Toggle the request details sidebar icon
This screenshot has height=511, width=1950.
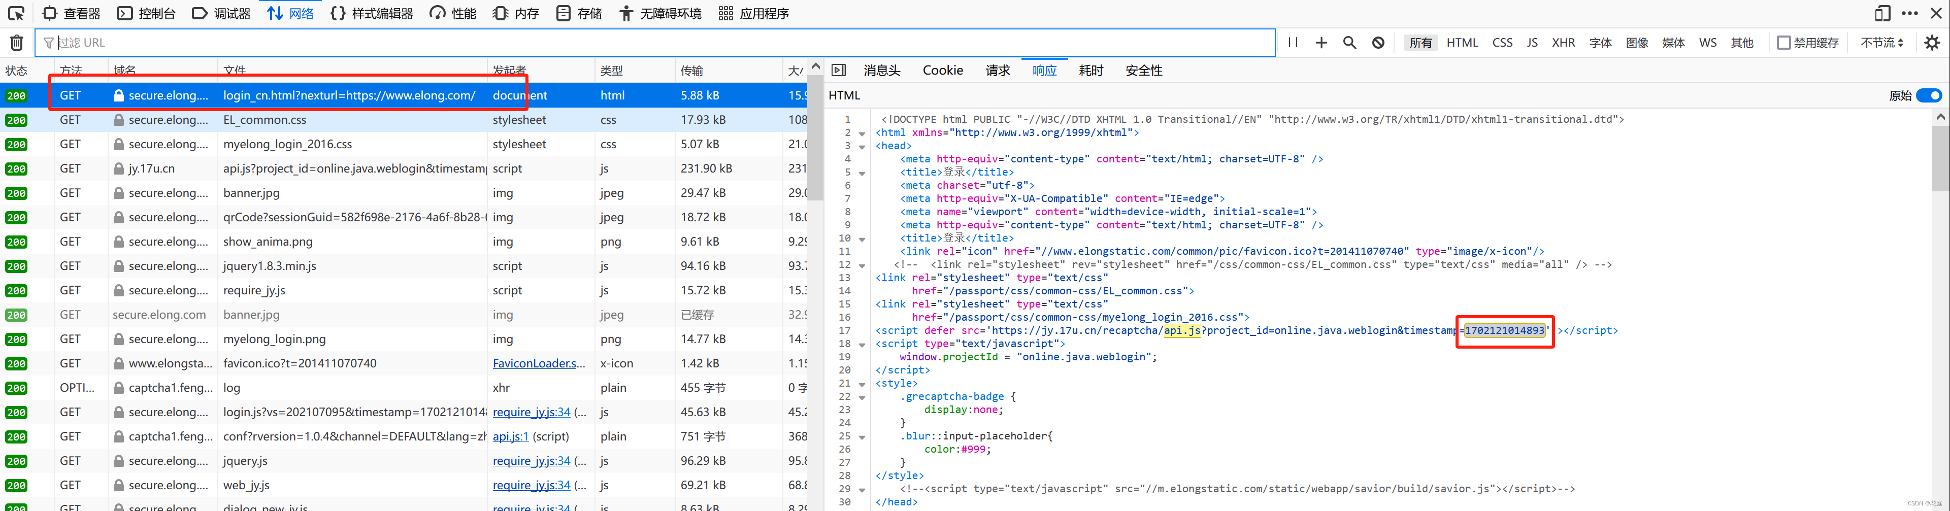pos(838,71)
